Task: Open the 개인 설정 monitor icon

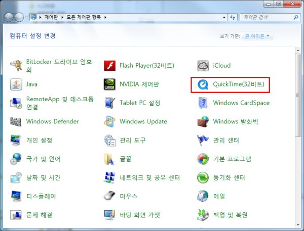Action: [x=16, y=140]
